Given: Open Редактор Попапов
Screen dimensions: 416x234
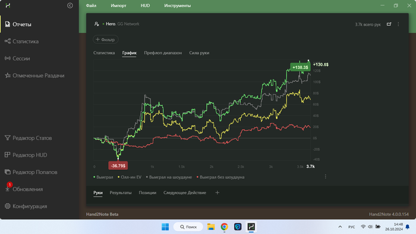Looking at the screenshot, I should click(x=31, y=172).
